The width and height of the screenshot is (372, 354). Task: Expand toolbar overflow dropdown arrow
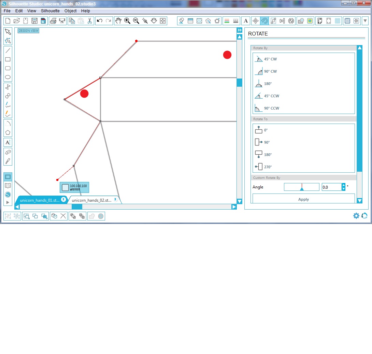pos(366,21)
